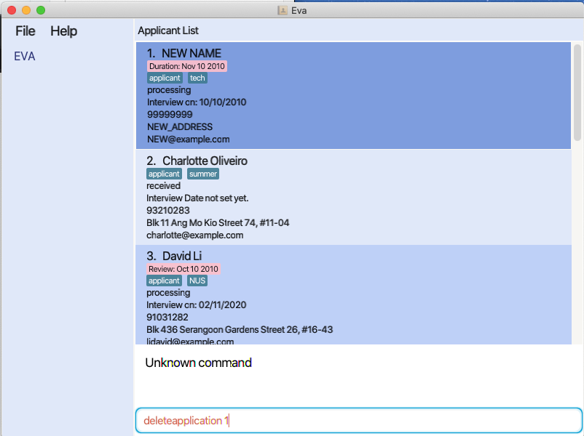Click Blk 436 Serangoon Gardens address

tap(240, 330)
